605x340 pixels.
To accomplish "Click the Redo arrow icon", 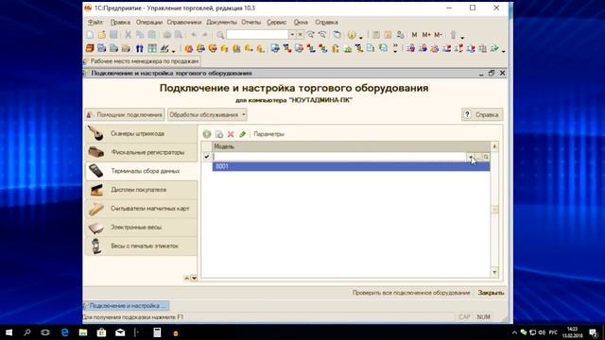I will 205,35.
